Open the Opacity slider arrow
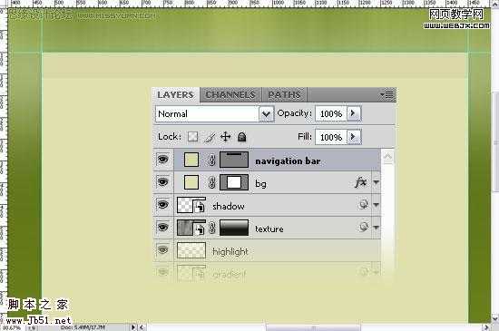The image size is (499, 331). coord(353,113)
